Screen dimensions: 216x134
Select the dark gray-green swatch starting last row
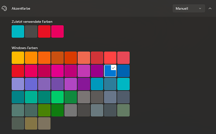point(18,123)
